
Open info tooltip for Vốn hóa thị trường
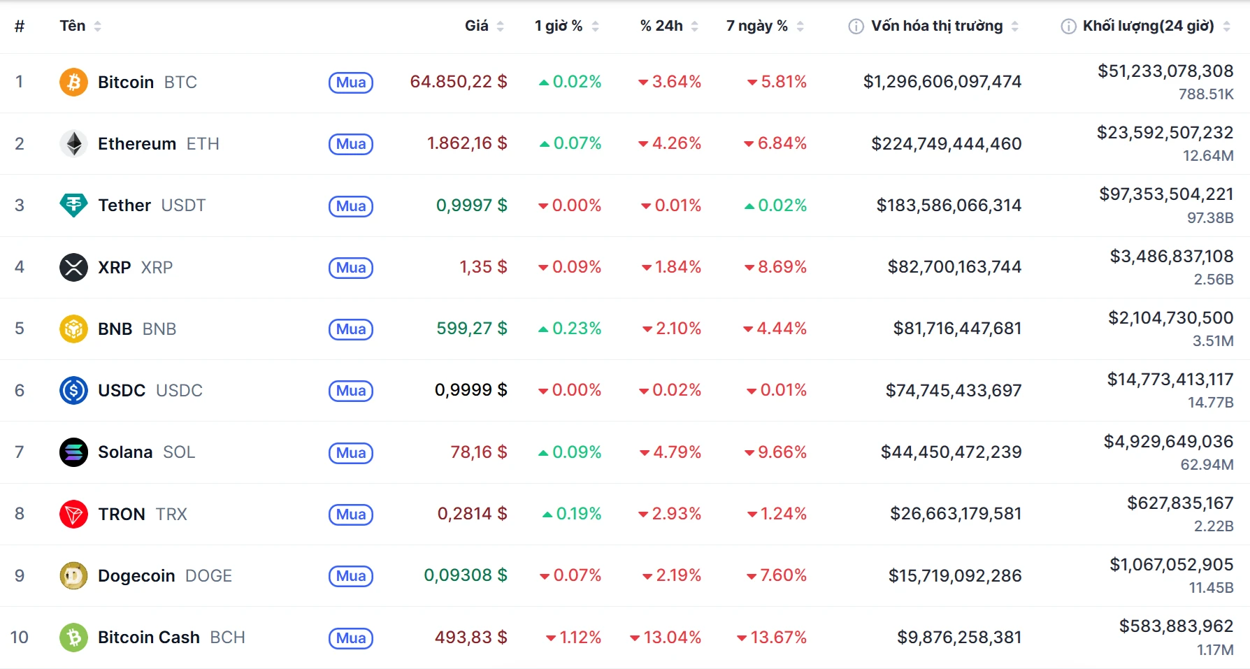point(856,27)
